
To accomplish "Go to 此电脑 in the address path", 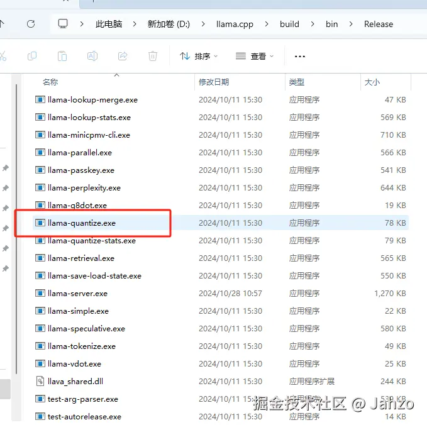I will pyautogui.click(x=109, y=24).
